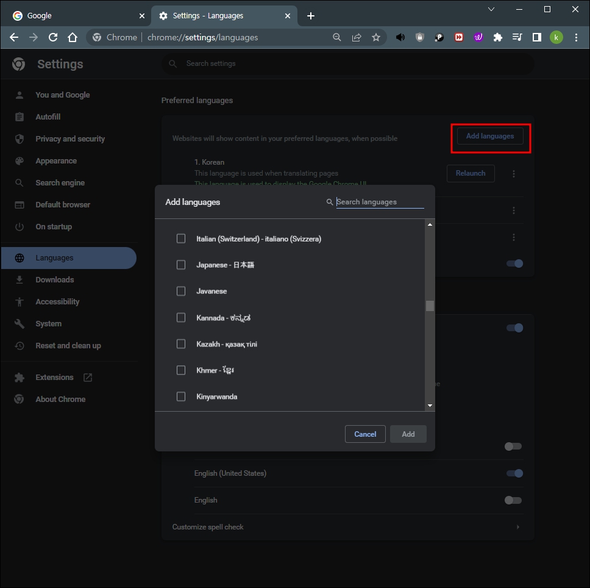Image resolution: width=590 pixels, height=588 pixels.
Task: Click the browser back arrow
Action: [x=14, y=37]
